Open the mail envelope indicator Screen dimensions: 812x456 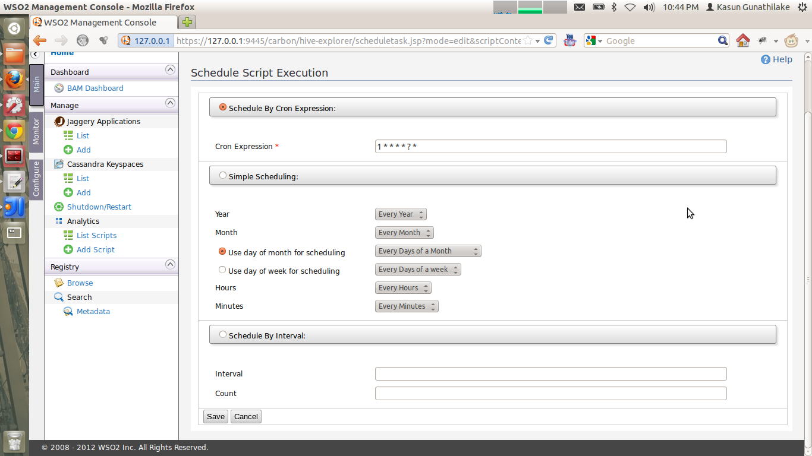[x=580, y=7]
